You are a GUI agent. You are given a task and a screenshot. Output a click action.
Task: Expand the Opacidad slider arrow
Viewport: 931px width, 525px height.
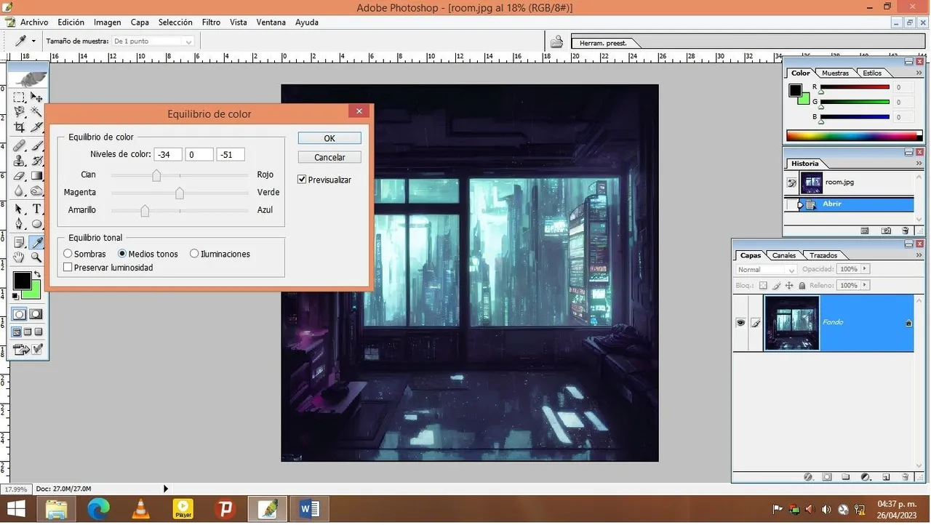(x=865, y=269)
